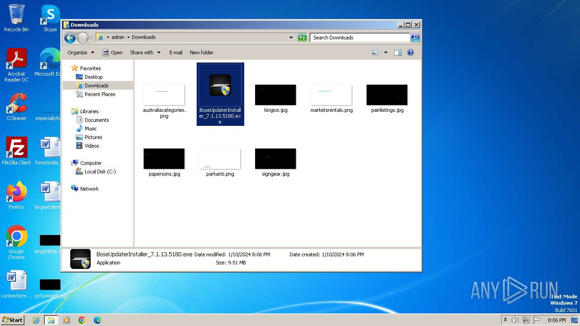The width and height of the screenshot is (580, 326).
Task: Select Recent Places in navigation pane
Action: click(100, 94)
